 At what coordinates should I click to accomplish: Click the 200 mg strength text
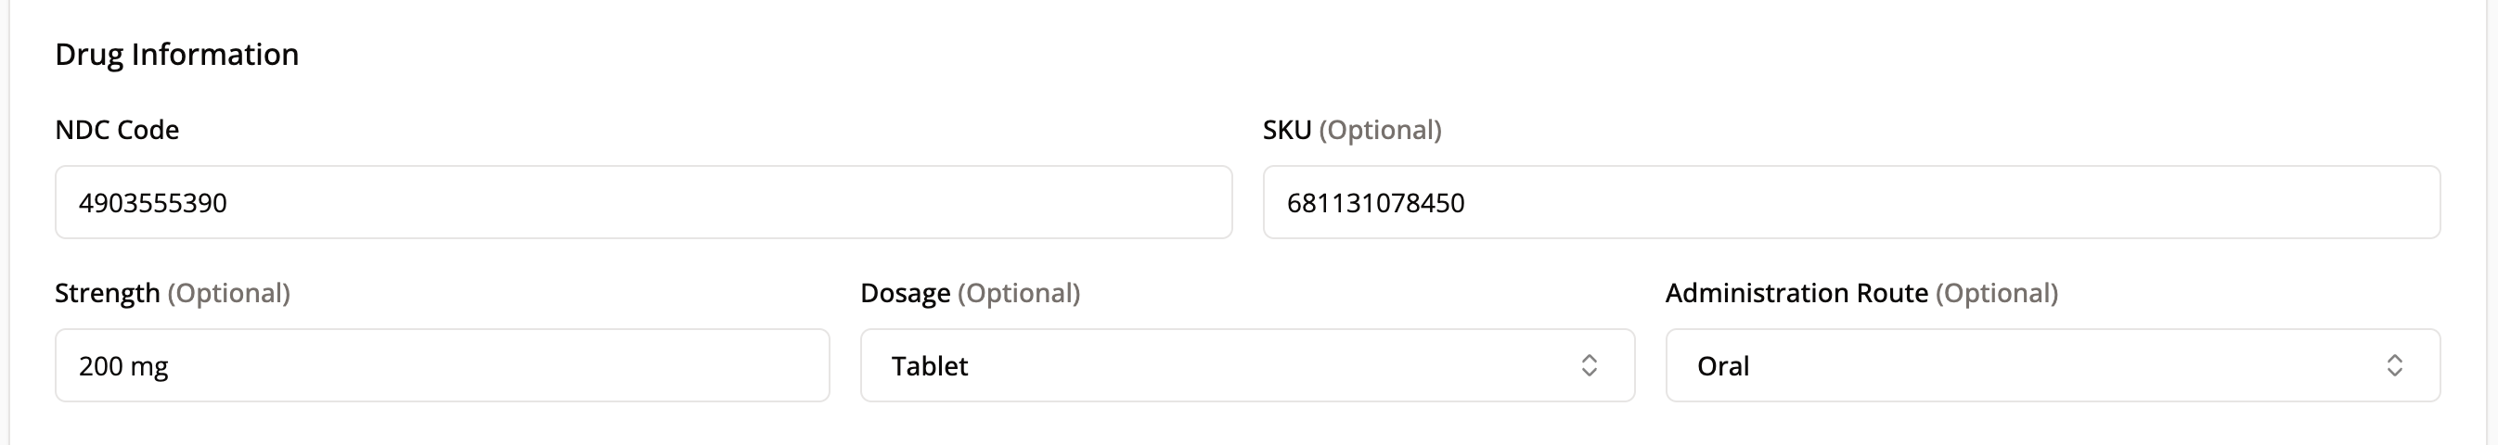(123, 366)
